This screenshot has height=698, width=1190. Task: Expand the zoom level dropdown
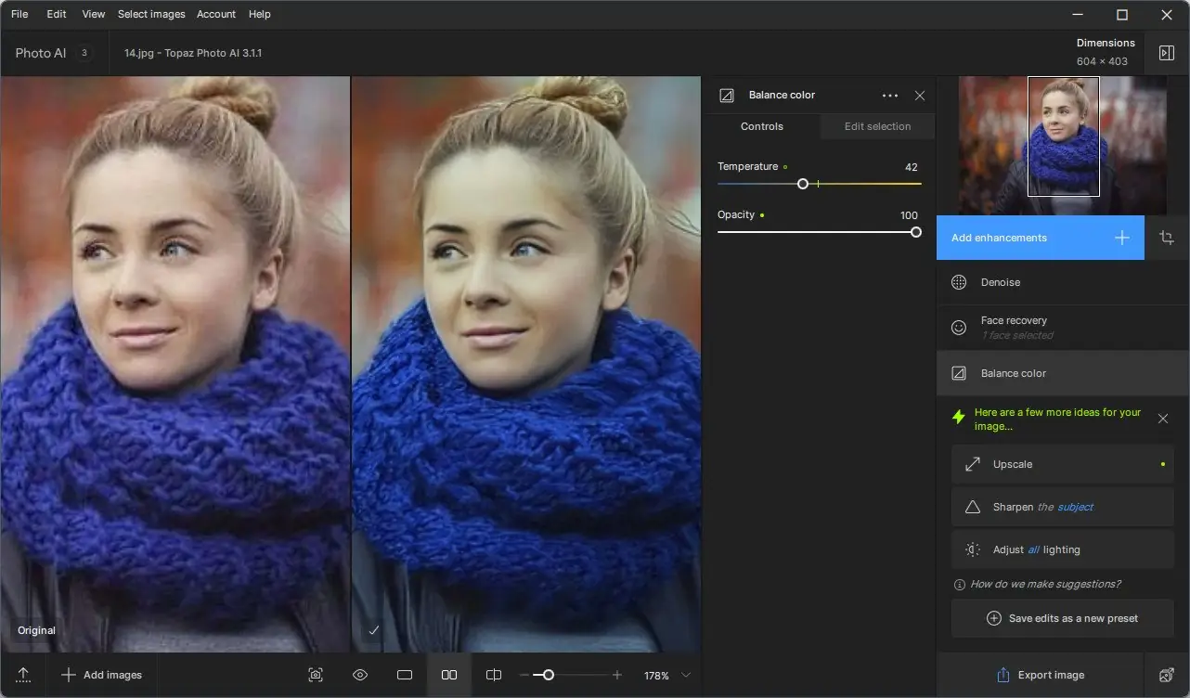pos(686,675)
